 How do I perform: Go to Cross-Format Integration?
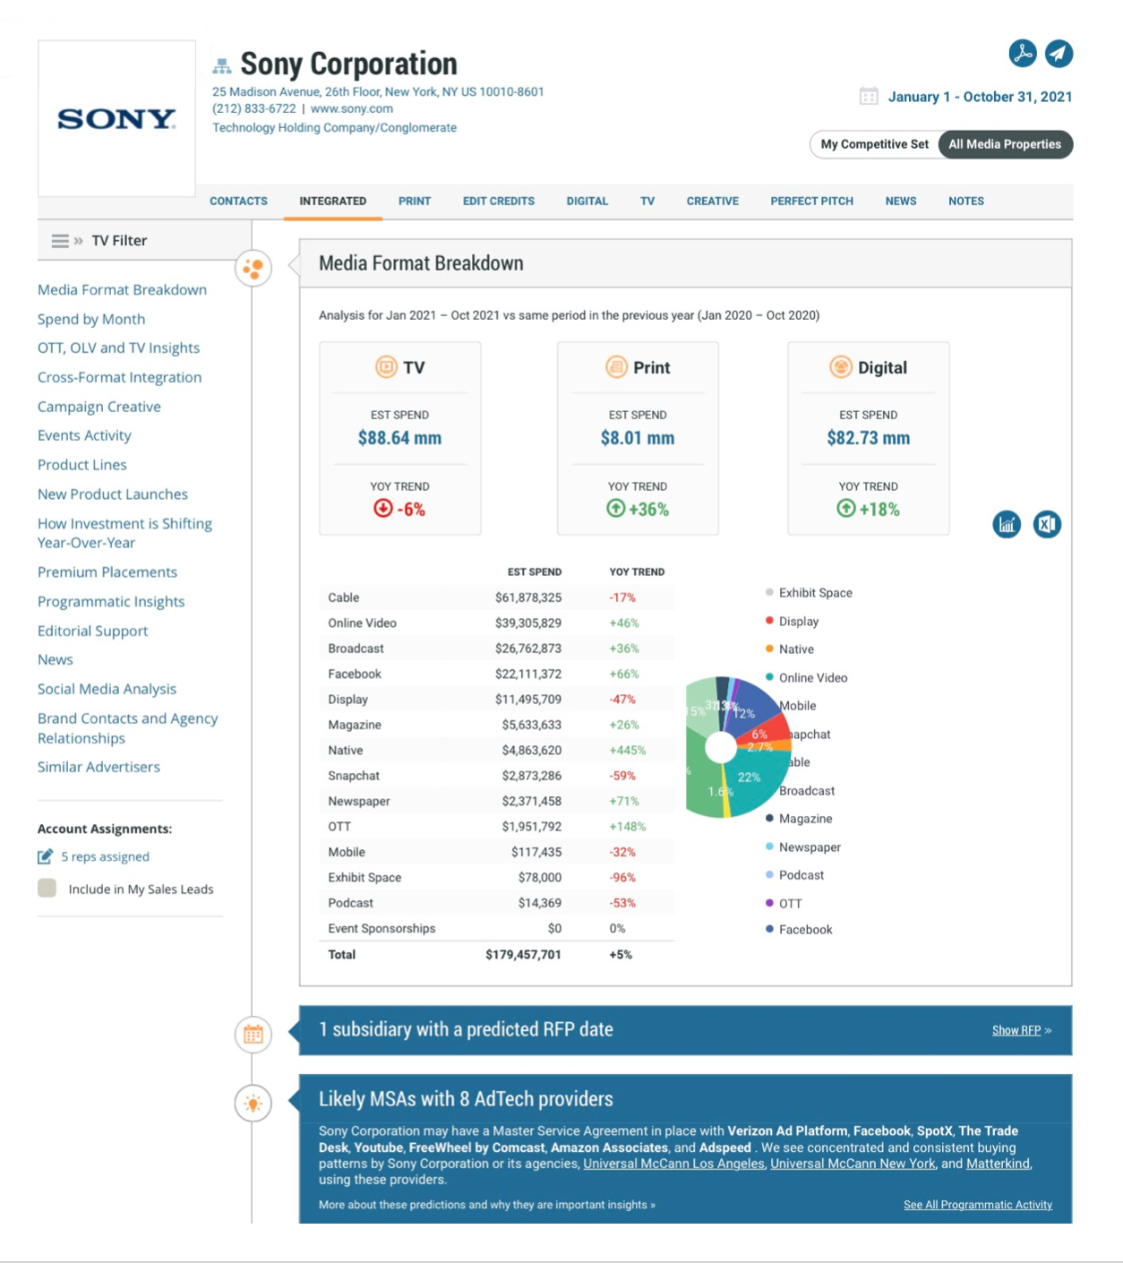click(x=119, y=377)
